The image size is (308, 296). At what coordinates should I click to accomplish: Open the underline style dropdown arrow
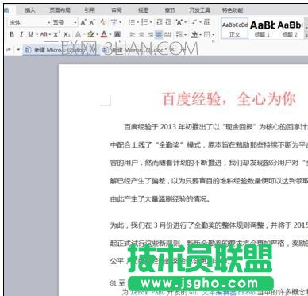point(37,34)
